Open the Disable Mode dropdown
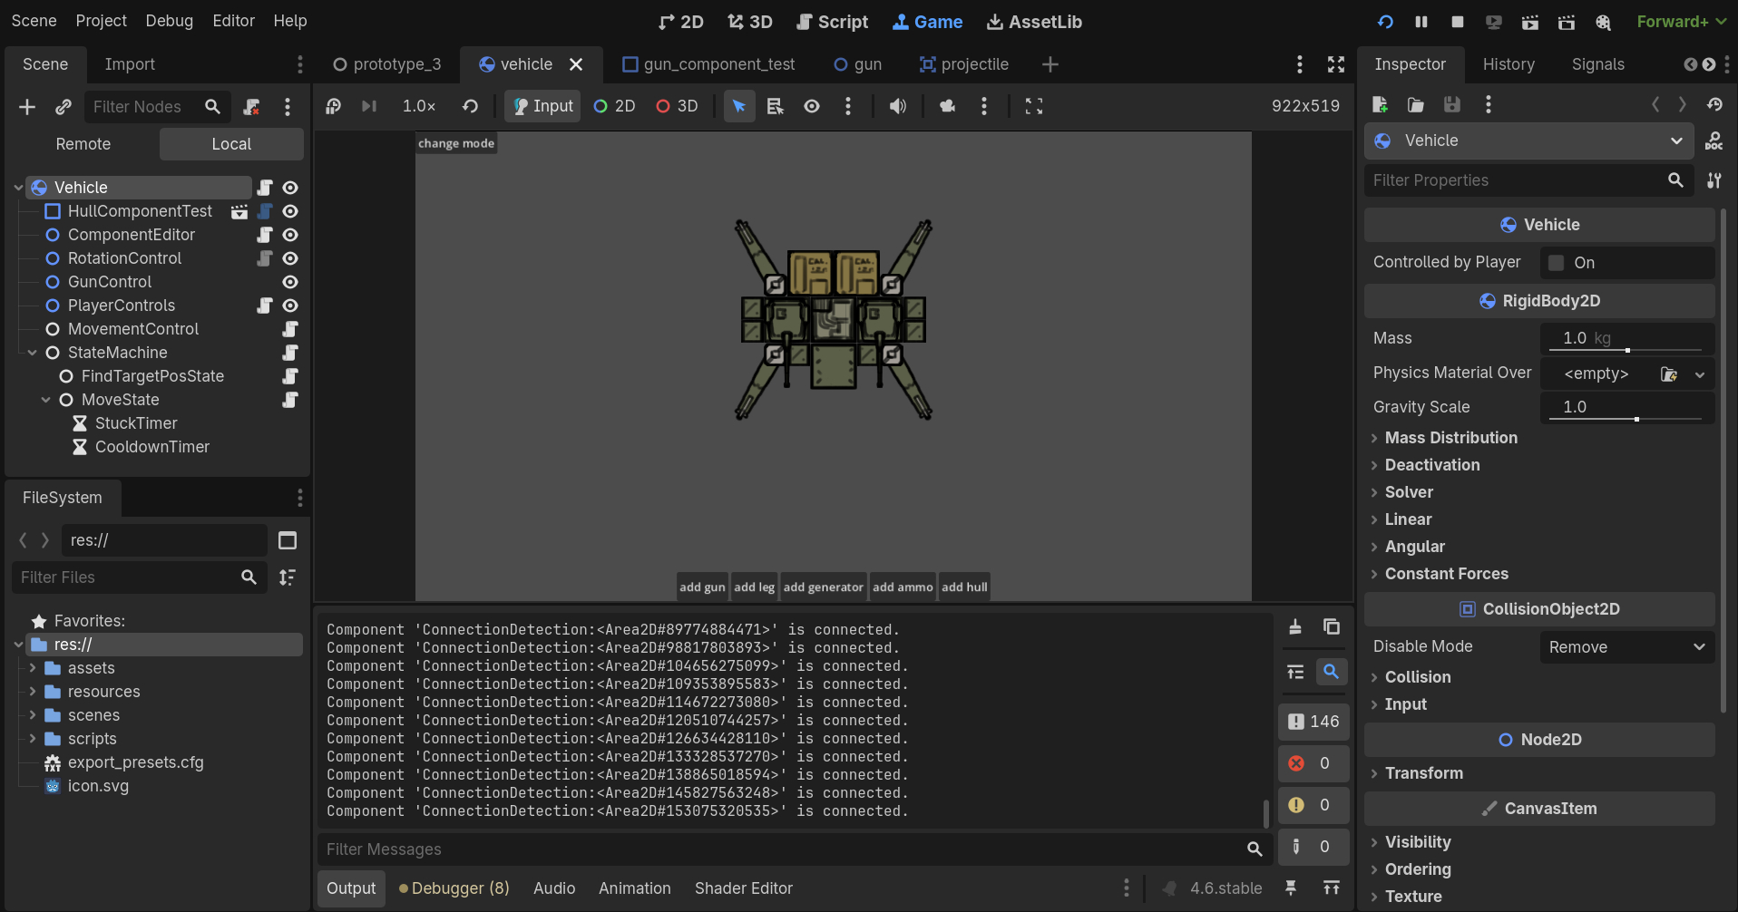The height and width of the screenshot is (912, 1738). [x=1626, y=647]
